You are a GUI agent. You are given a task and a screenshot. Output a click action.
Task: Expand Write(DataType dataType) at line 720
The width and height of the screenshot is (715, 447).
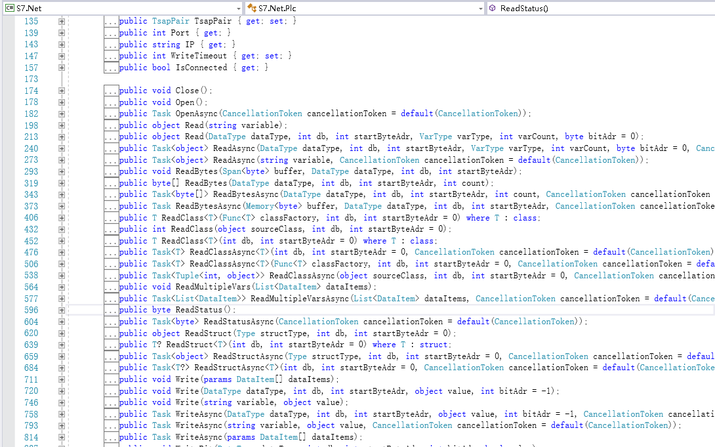click(x=62, y=391)
